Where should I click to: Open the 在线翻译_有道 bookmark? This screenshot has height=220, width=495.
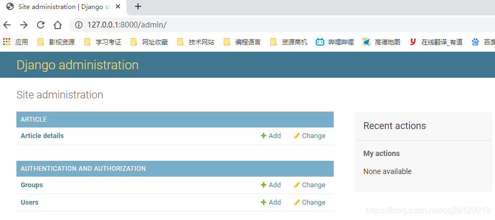[436, 42]
